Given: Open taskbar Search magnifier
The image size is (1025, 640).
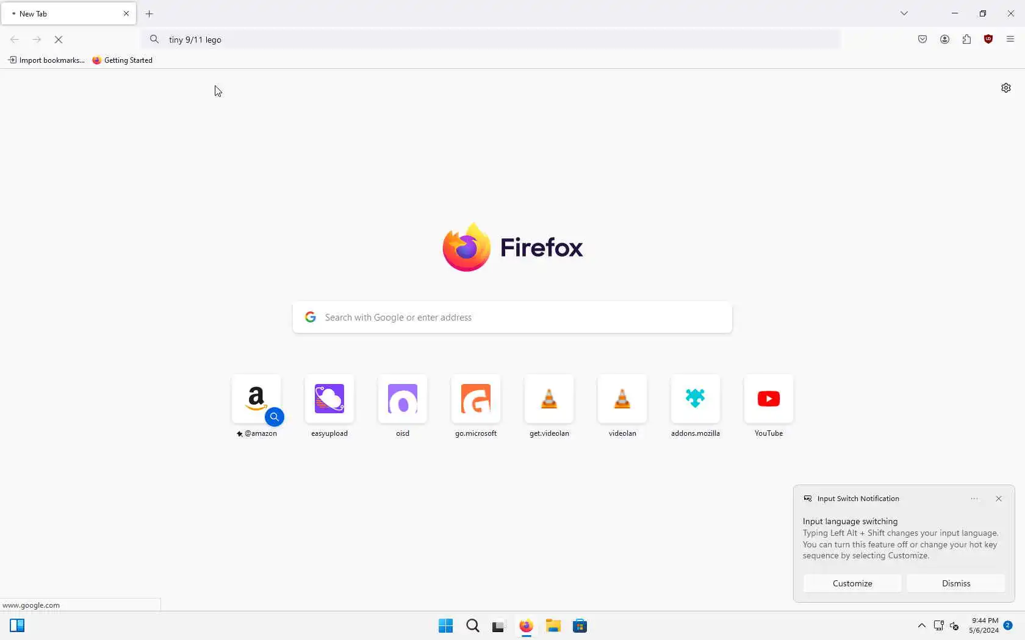Looking at the screenshot, I should tap(473, 626).
